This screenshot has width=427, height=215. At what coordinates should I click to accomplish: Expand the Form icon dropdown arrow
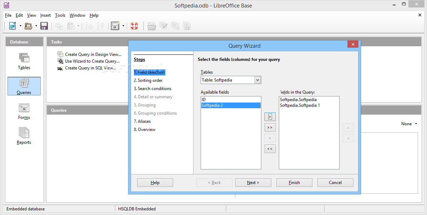(123, 26)
